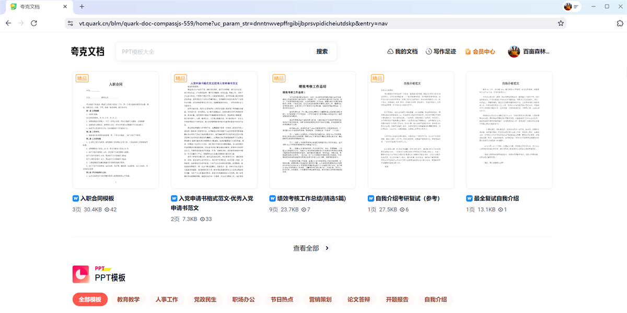The image size is (627, 313).
Task: Open new tab with plus icon
Action: pyautogui.click(x=82, y=6)
